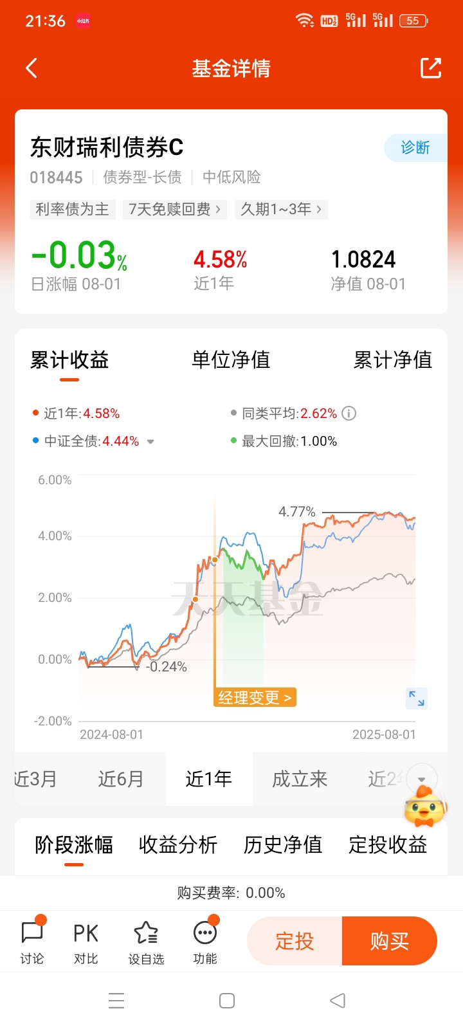Open 久期1~3年 tag details

(281, 209)
